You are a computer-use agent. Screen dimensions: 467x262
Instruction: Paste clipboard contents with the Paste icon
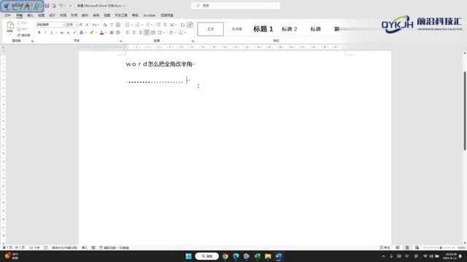pos(10,25)
